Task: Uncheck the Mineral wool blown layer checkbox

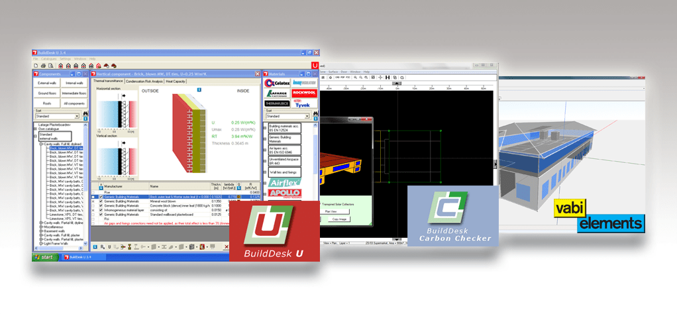Action: click(x=101, y=201)
